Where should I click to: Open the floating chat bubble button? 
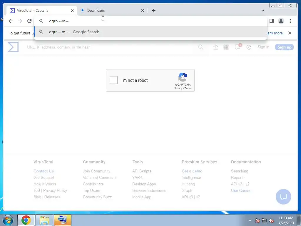[x=283, y=197]
